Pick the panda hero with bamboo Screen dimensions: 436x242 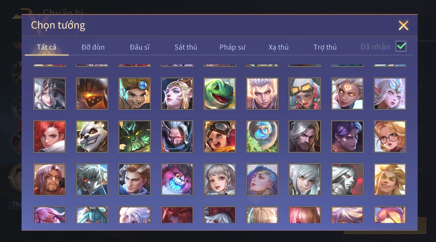coord(92,136)
